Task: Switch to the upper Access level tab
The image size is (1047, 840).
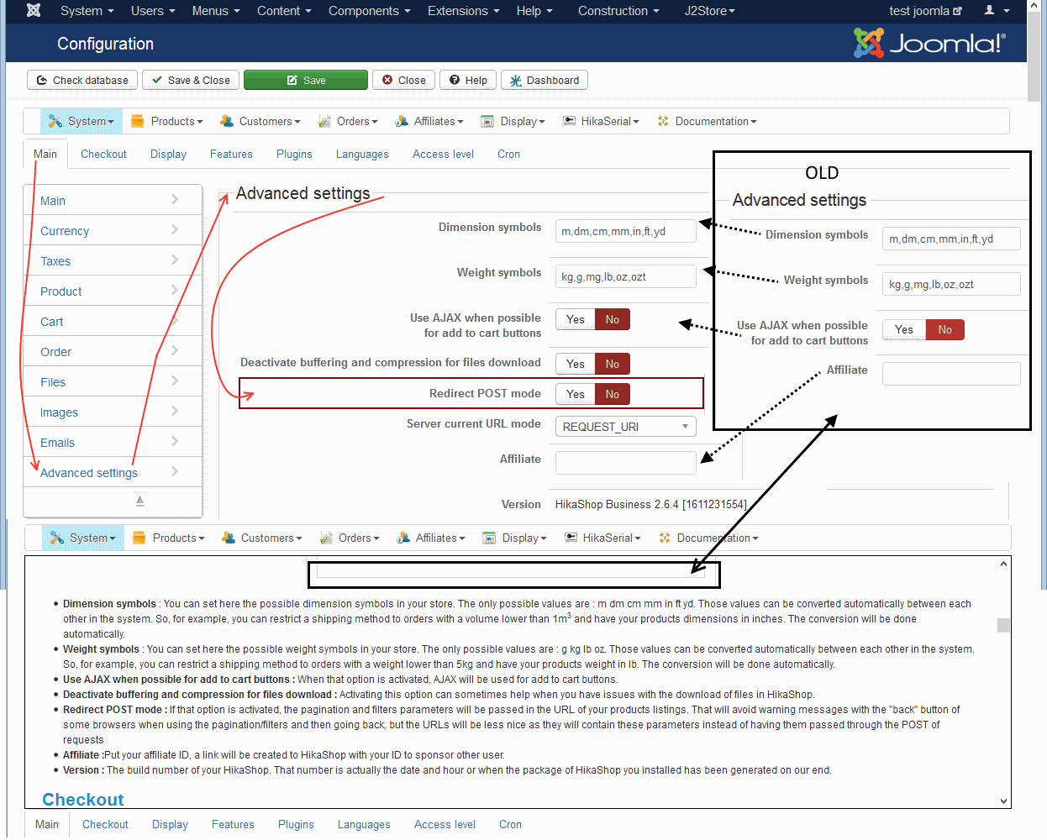Action: coord(443,154)
